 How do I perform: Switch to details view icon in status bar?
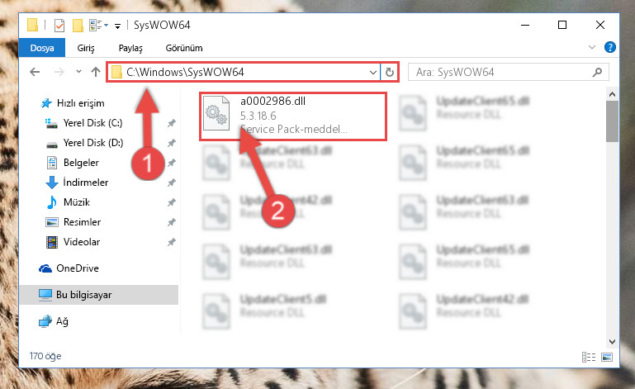coord(589,357)
